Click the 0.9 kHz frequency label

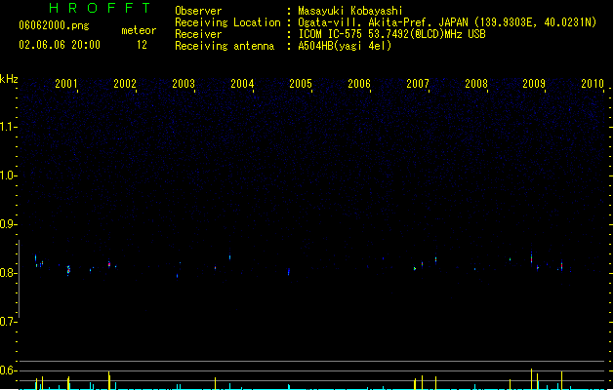pyautogui.click(x=8, y=224)
